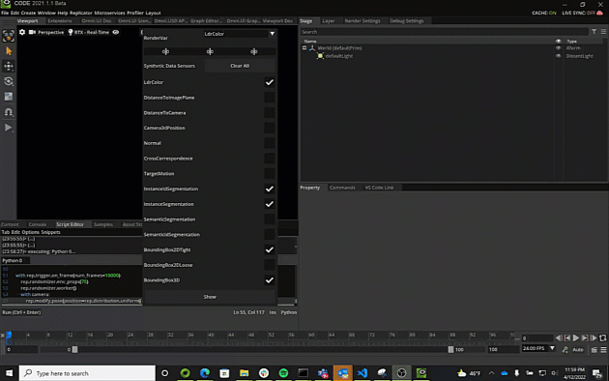Click the Clear All sensors button

[x=240, y=66]
